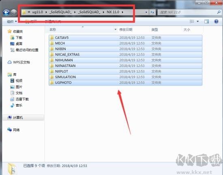Toggle the preview pane icon
The width and height of the screenshot is (223, 175).
[x=206, y=21]
